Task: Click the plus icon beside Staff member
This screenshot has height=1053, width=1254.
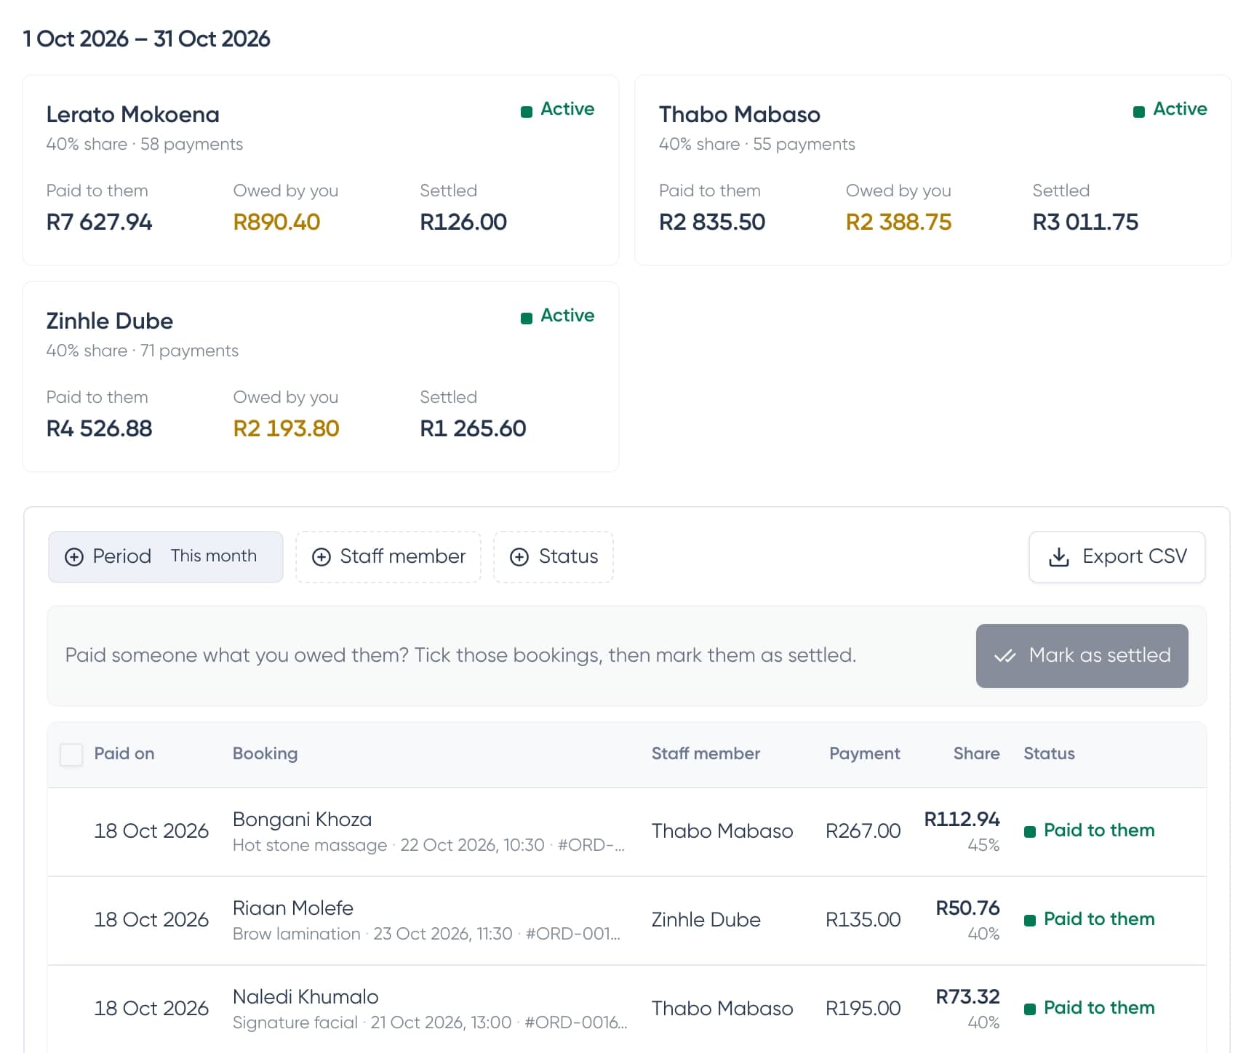Action: click(x=322, y=557)
